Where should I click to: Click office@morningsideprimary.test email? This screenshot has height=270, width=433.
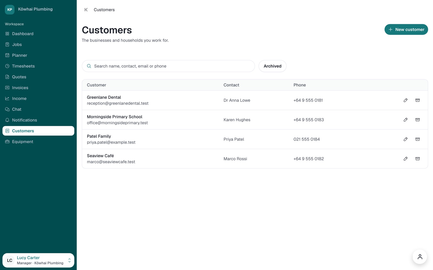tap(117, 123)
